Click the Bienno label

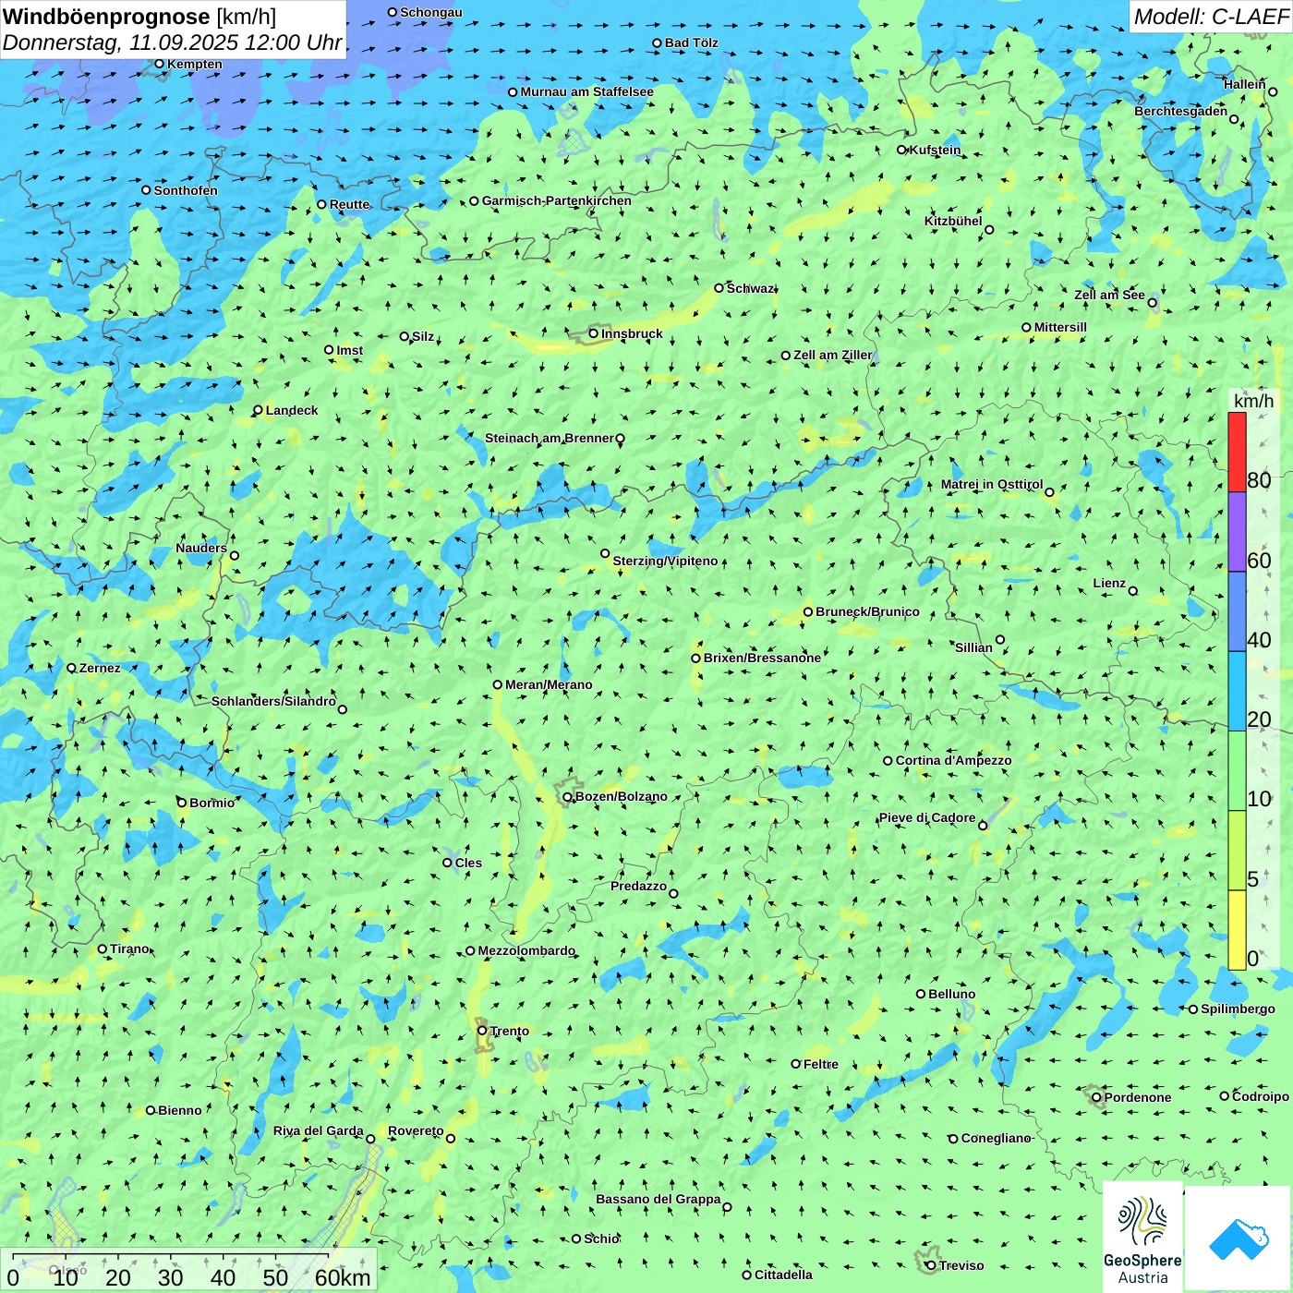180,1110
